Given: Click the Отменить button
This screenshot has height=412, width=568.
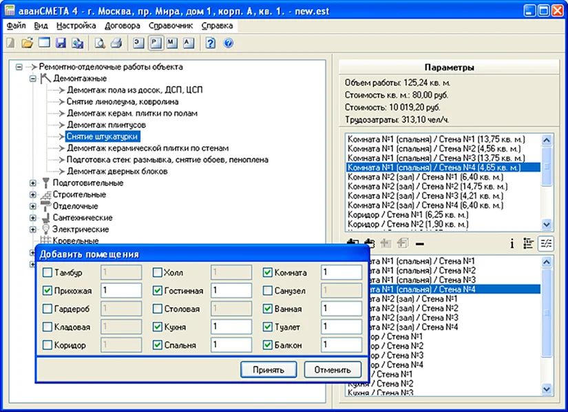Looking at the screenshot, I should pyautogui.click(x=333, y=369).
